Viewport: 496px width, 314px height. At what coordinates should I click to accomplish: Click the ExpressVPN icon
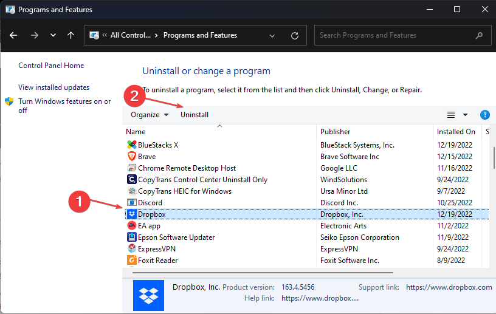tap(131, 248)
